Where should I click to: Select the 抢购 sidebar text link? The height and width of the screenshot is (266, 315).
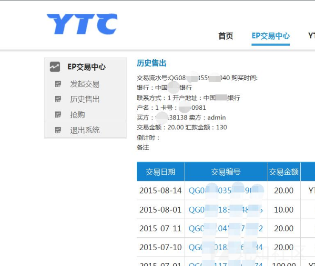click(78, 115)
